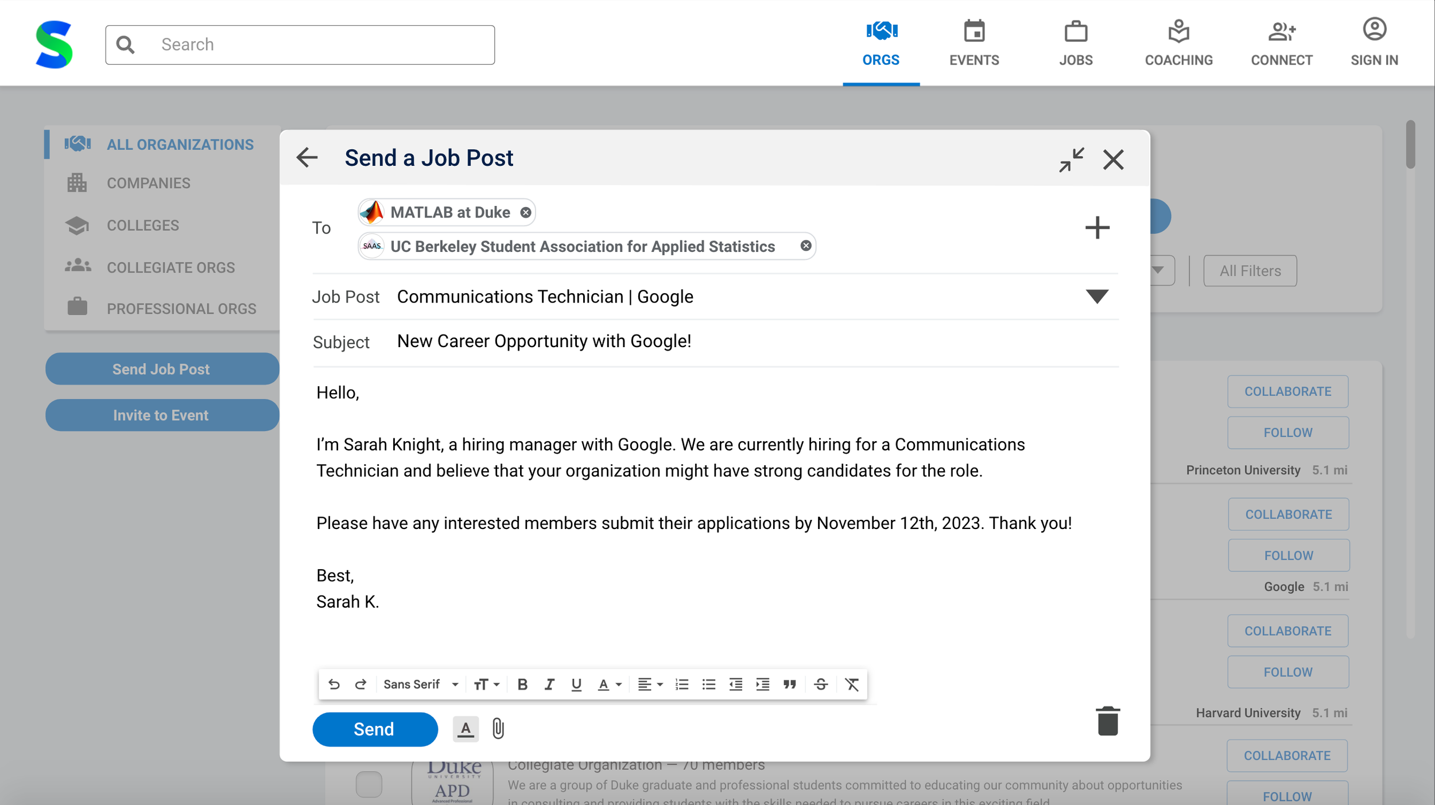1435x805 pixels.
Task: Discard the draft with the trash icon
Action: [1107, 721]
